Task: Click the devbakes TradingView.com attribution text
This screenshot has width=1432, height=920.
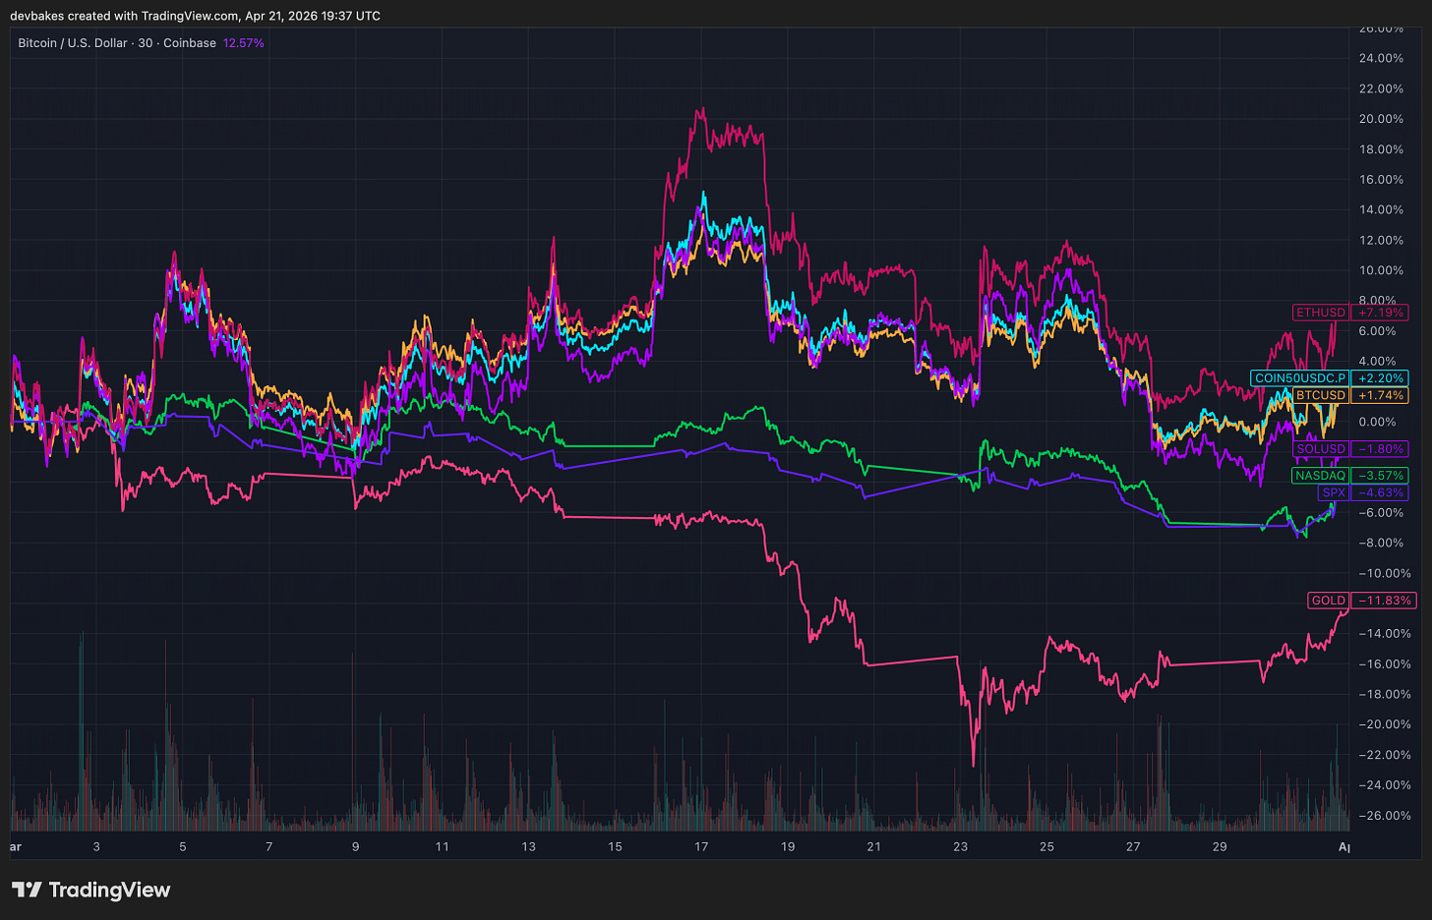Action: pyautogui.click(x=195, y=16)
